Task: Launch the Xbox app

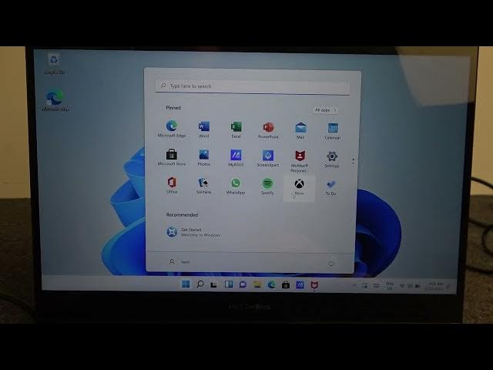Action: coord(299,187)
